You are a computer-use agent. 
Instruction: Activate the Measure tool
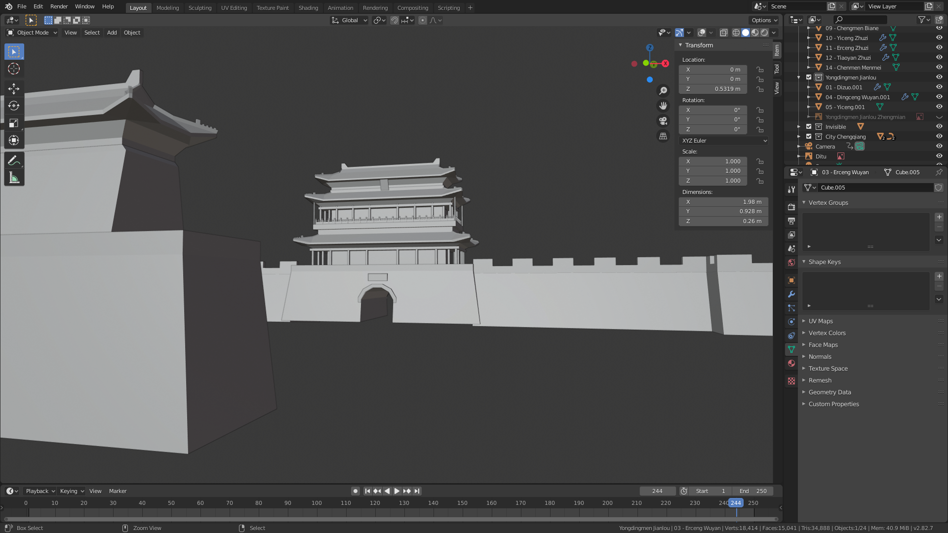click(x=14, y=177)
